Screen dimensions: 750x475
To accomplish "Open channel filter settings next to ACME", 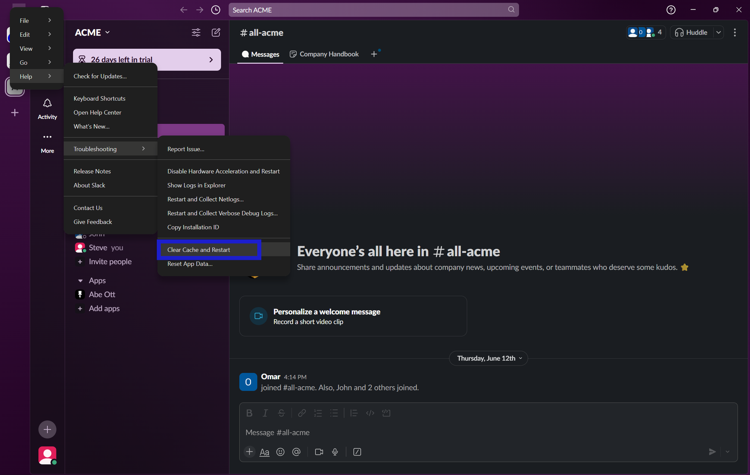I will [x=196, y=33].
